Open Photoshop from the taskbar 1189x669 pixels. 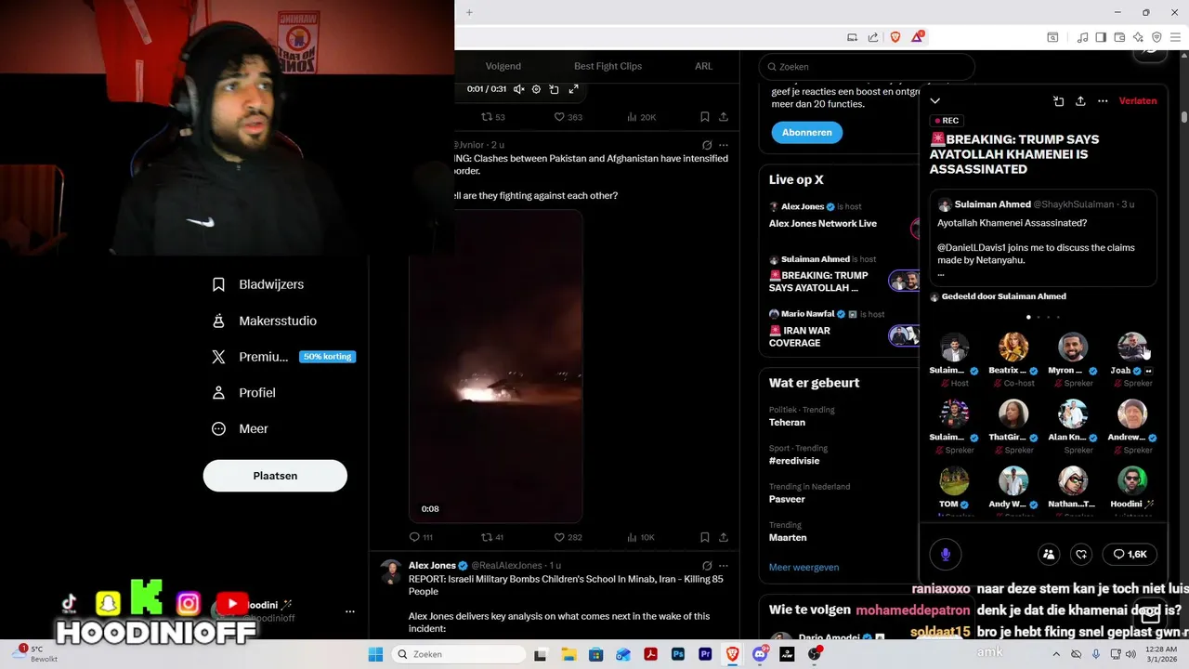(x=678, y=654)
